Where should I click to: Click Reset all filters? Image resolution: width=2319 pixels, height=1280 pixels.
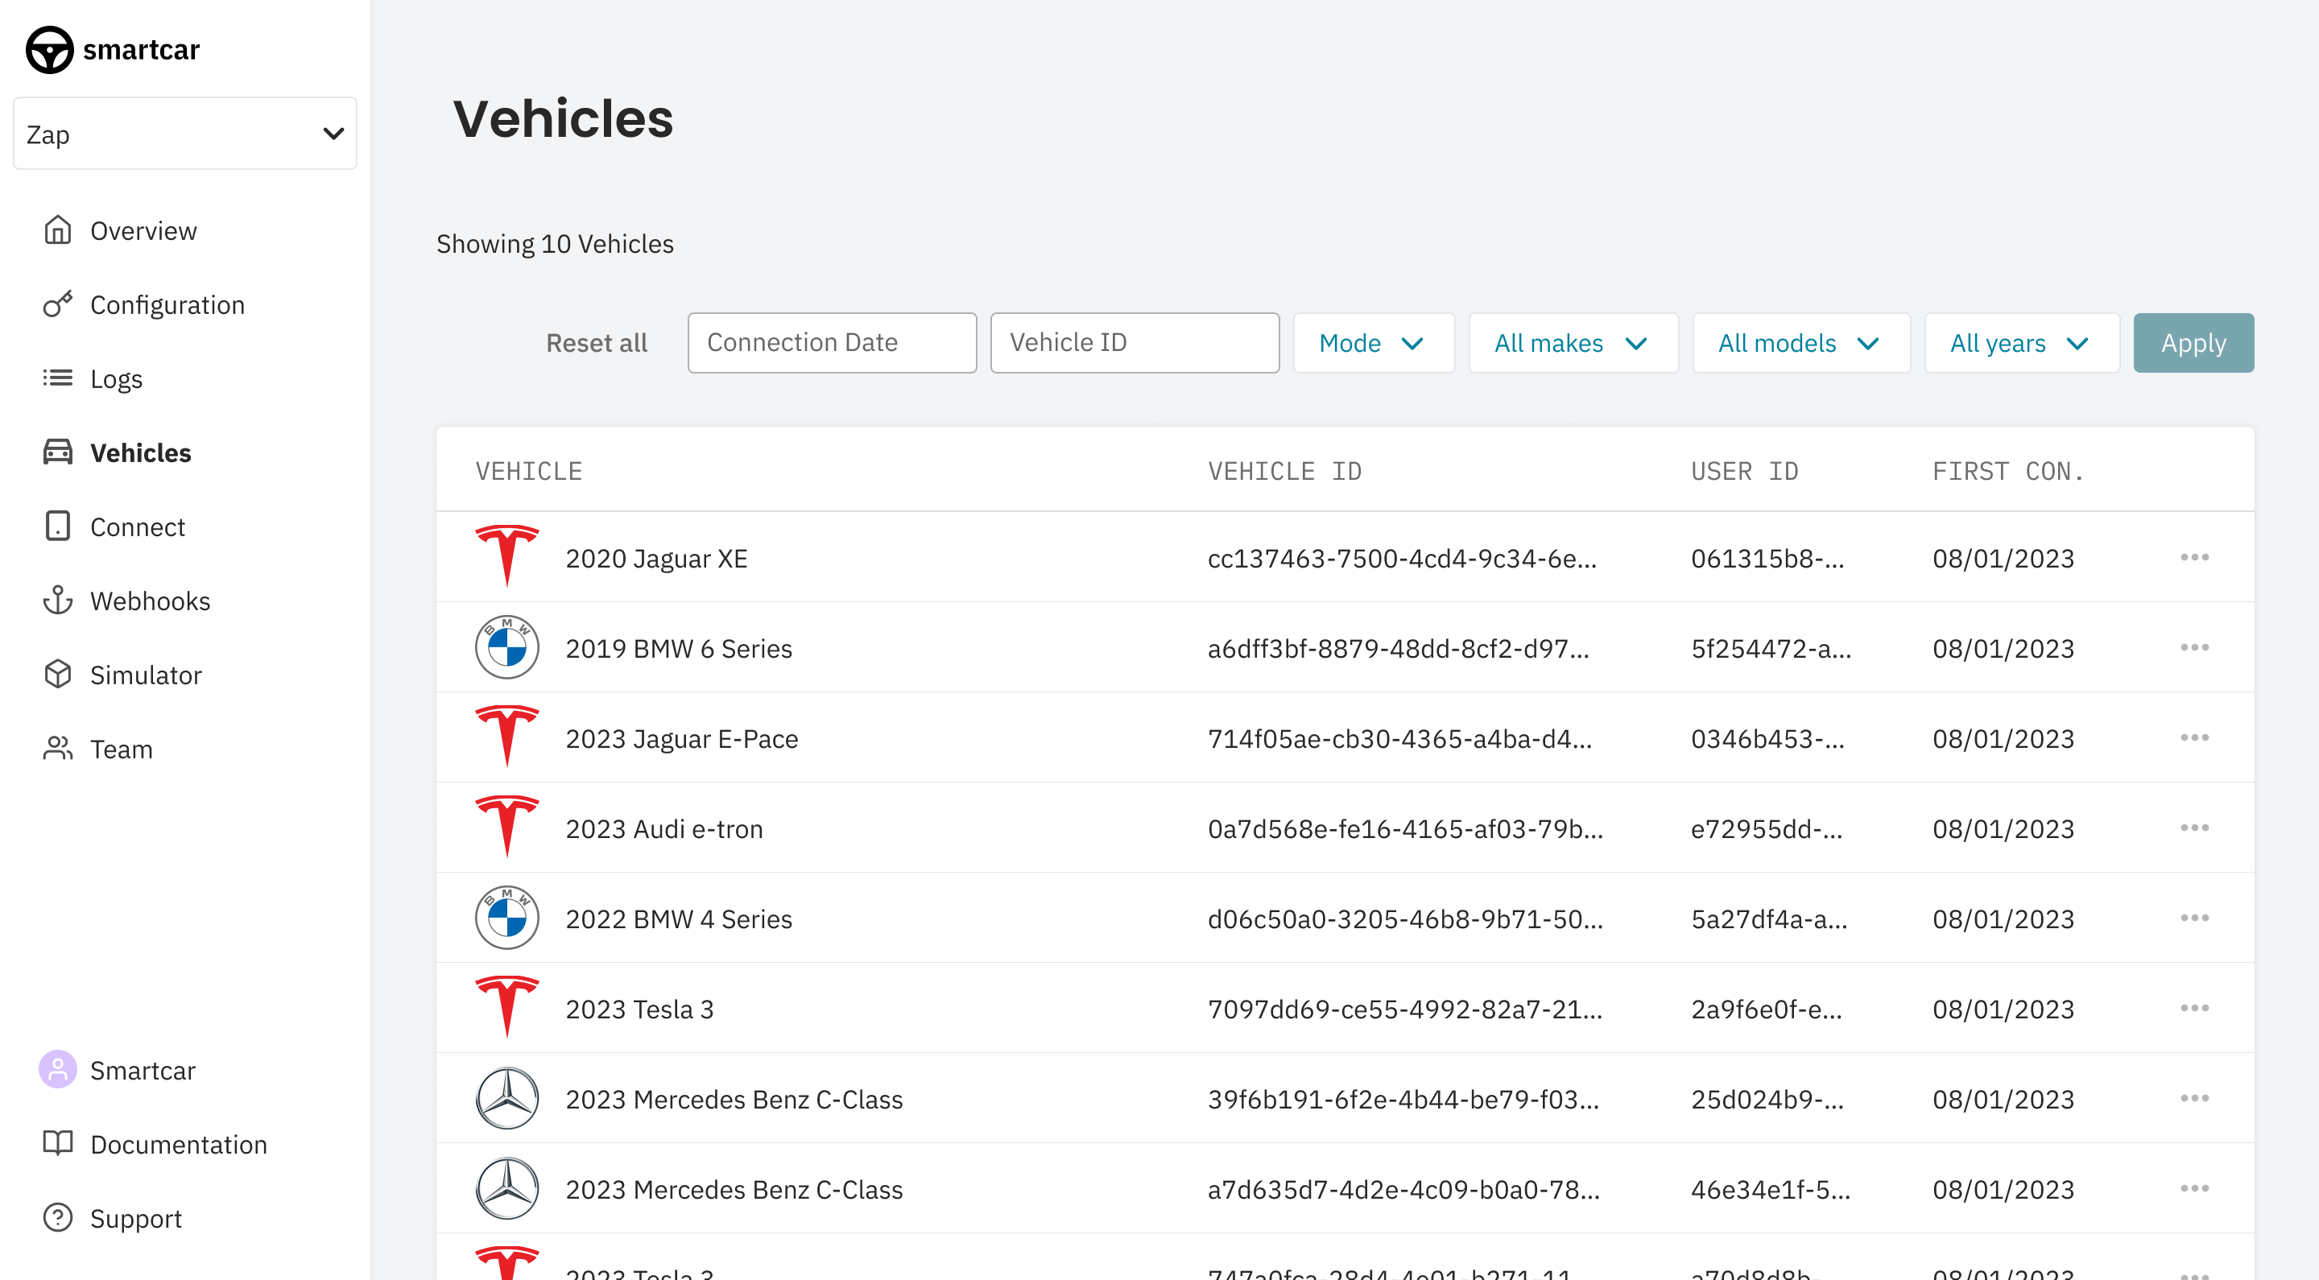click(x=597, y=343)
